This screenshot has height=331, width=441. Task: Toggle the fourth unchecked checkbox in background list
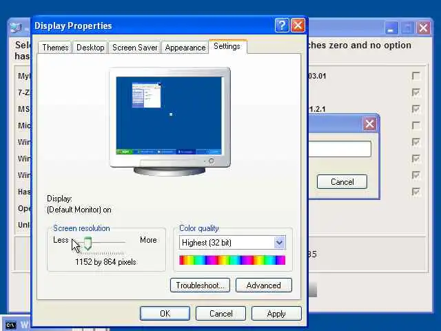click(416, 126)
